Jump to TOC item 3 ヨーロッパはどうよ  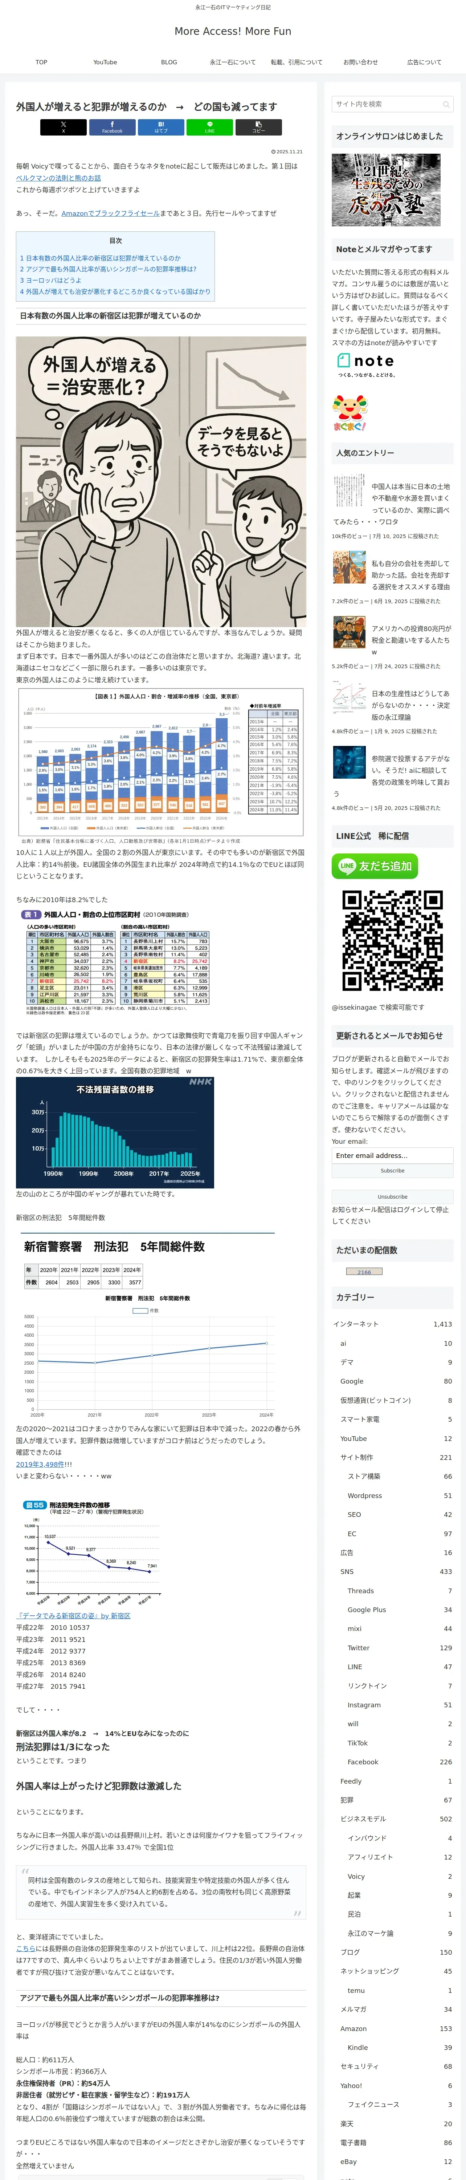point(51,280)
